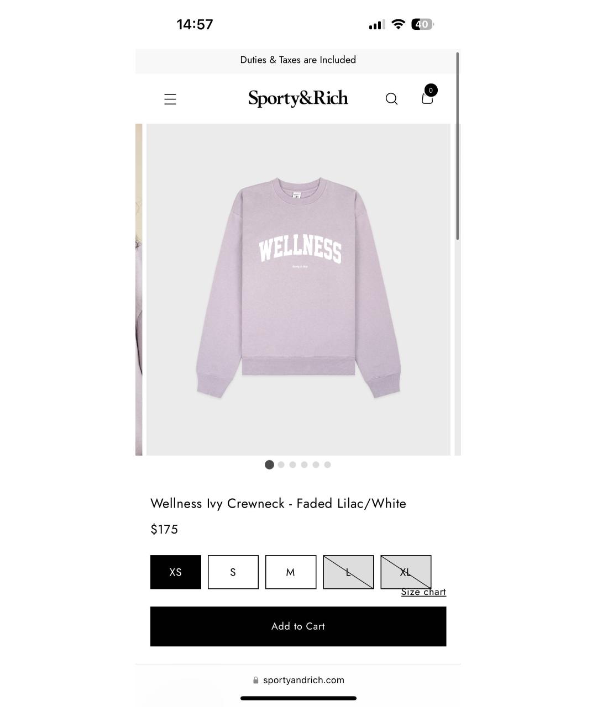Click the page scrollbar on the right
The height and width of the screenshot is (707, 597).
[x=458, y=146]
